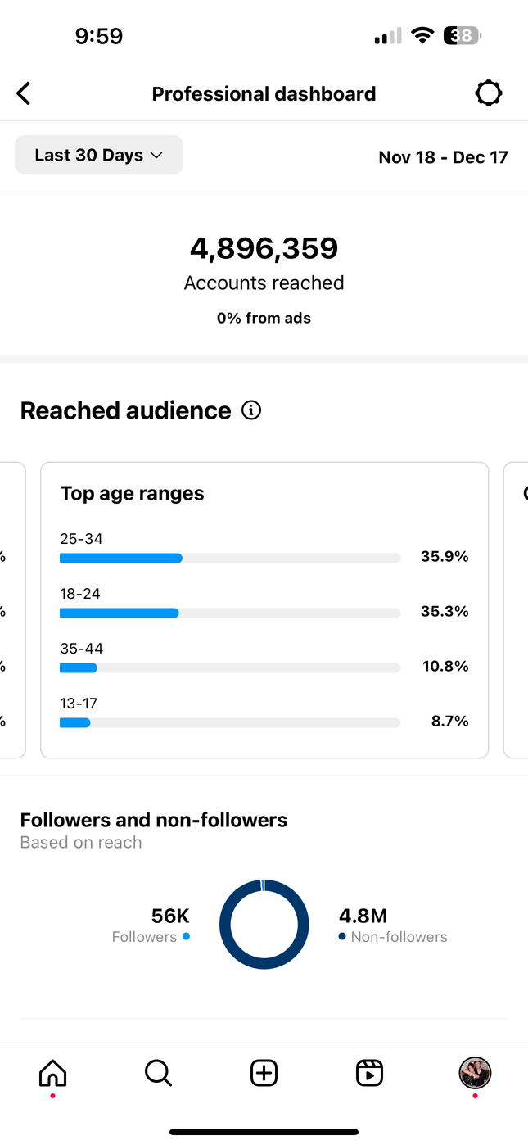528x1145 pixels.
Task: Select the 4.8M Non-followers legend
Action: (x=393, y=926)
